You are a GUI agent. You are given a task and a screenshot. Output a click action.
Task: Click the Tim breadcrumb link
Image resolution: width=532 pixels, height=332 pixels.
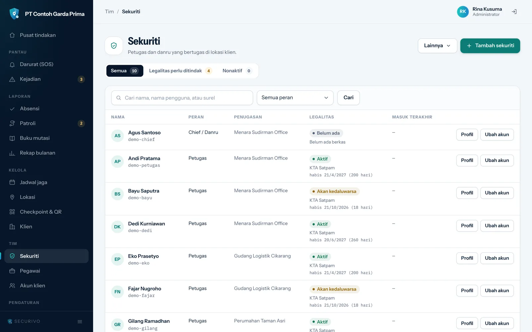[109, 12]
